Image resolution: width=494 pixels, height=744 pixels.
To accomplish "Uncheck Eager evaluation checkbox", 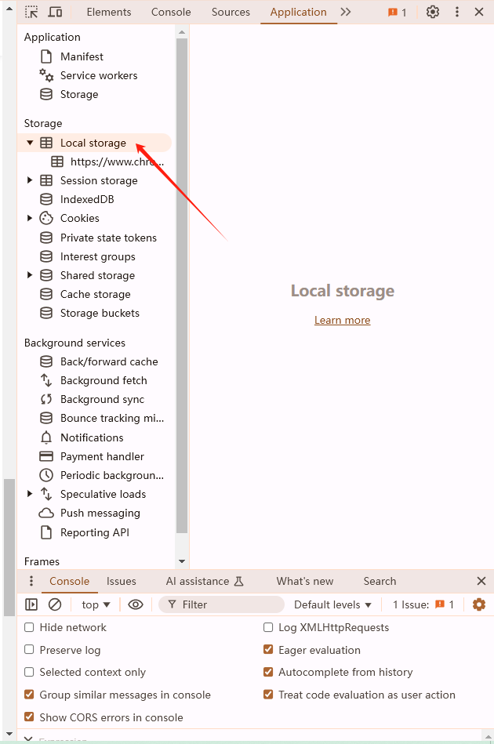I will pos(268,650).
